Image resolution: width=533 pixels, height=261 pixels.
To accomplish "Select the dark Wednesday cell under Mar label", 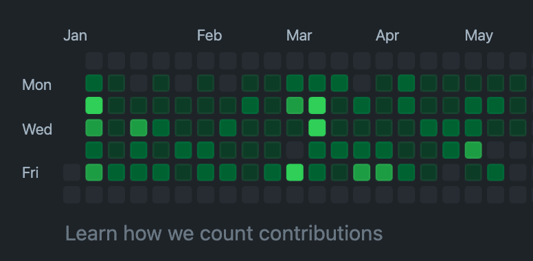I will [x=295, y=128].
